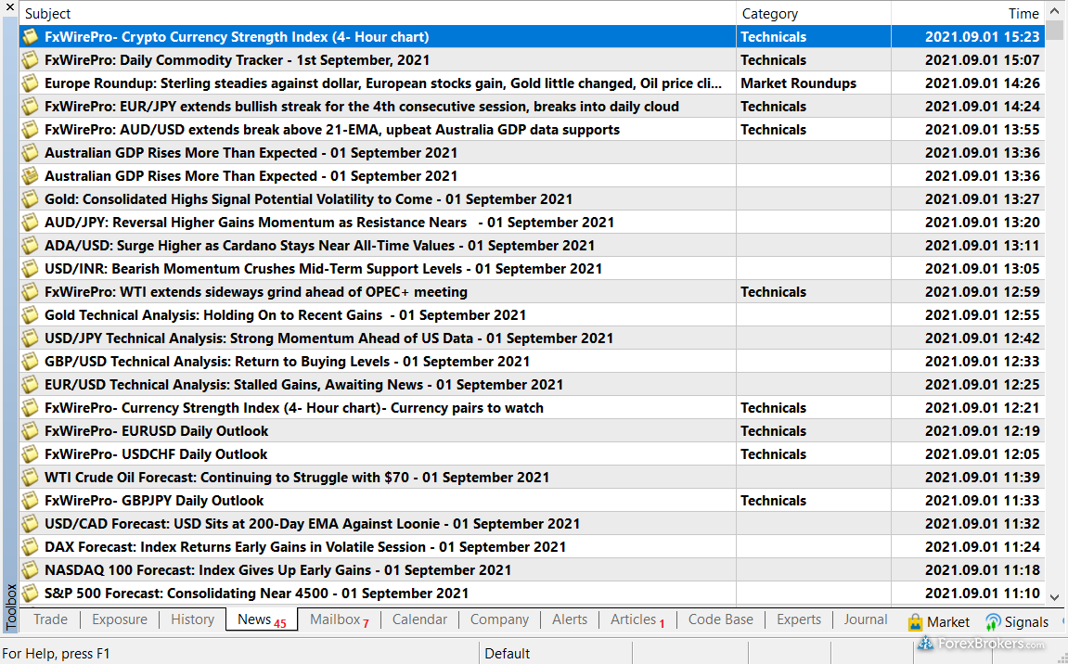Image resolution: width=1068 pixels, height=664 pixels.
Task: Click news icon beside Daily Commodity Tracker
Action: pyautogui.click(x=30, y=60)
